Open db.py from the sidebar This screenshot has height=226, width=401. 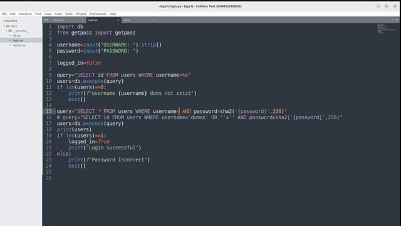(x=17, y=36)
